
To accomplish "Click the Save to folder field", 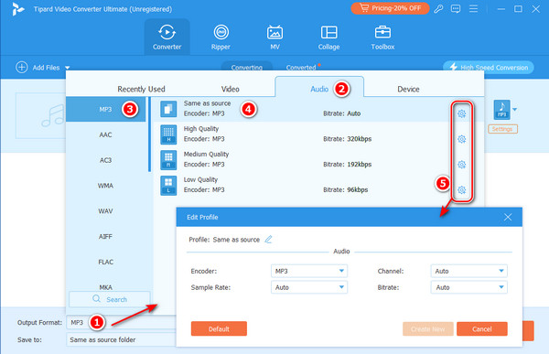I will [x=121, y=339].
